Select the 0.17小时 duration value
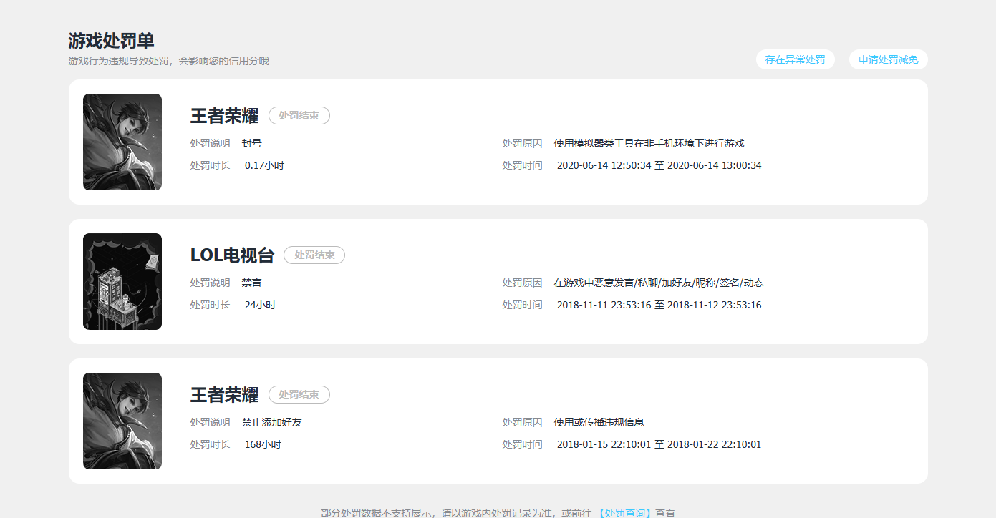The image size is (996, 518). pos(265,165)
